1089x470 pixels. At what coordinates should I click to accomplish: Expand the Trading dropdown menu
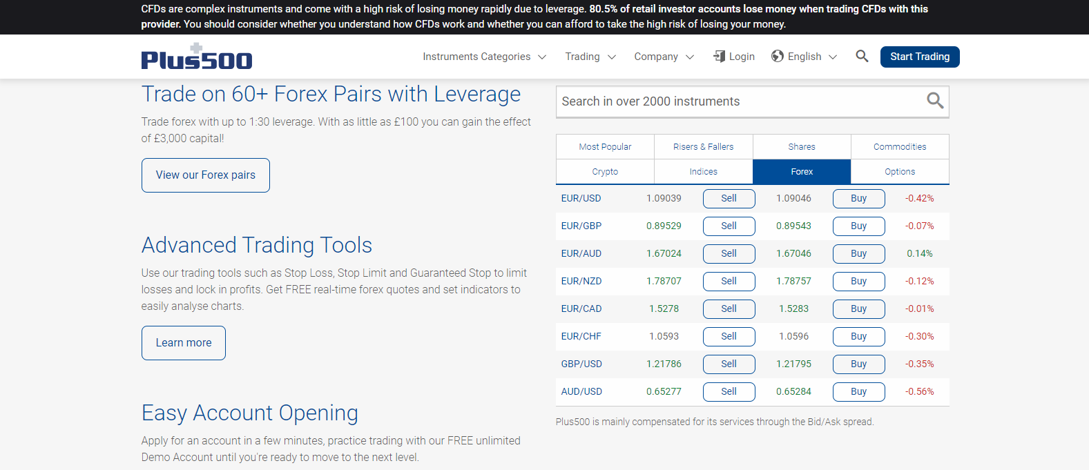[590, 57]
